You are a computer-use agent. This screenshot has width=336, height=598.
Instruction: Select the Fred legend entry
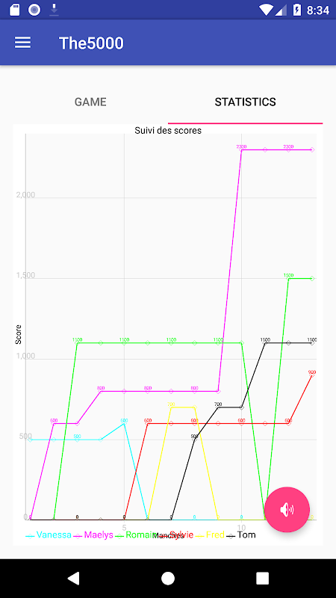[x=210, y=534]
